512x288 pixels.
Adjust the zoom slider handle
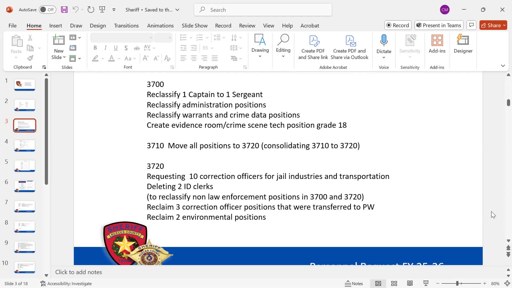(457, 283)
